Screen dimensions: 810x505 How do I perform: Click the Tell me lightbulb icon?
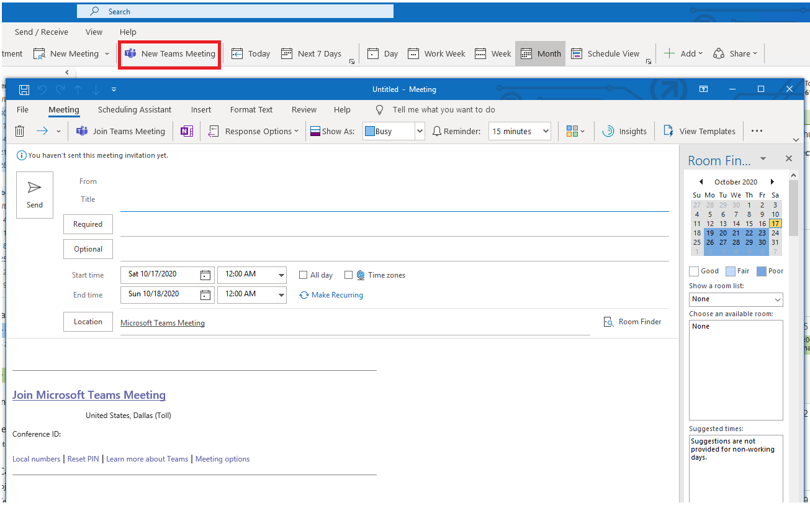pyautogui.click(x=380, y=109)
